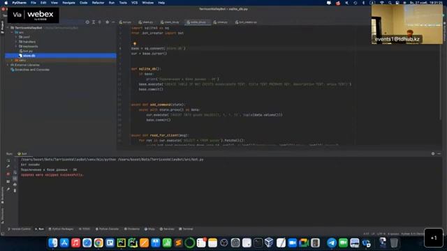The height and width of the screenshot is (251, 447).
Task: Open the Navigate menu
Action: [68, 3]
